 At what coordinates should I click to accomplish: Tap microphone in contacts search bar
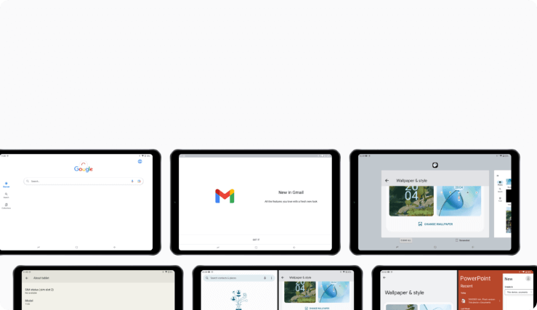[265, 278]
